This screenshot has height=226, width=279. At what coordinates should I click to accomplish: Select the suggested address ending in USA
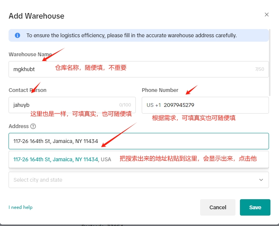[x=62, y=159]
